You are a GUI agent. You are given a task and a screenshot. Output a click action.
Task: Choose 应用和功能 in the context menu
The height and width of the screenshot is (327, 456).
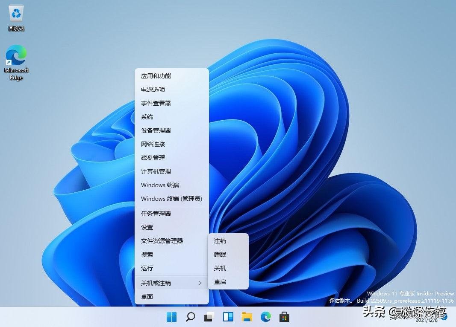[172, 76]
